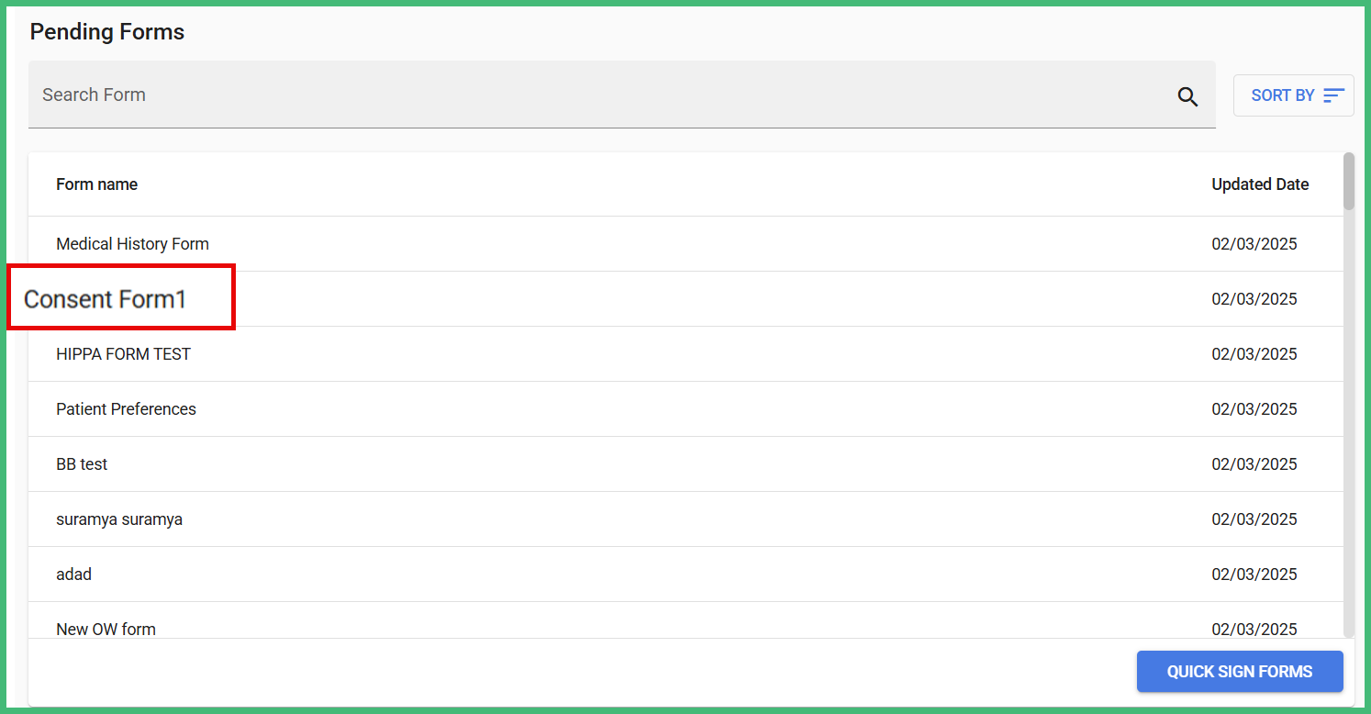Image resolution: width=1371 pixels, height=714 pixels.
Task: Click the sort lines icon
Action: pyautogui.click(x=1333, y=95)
